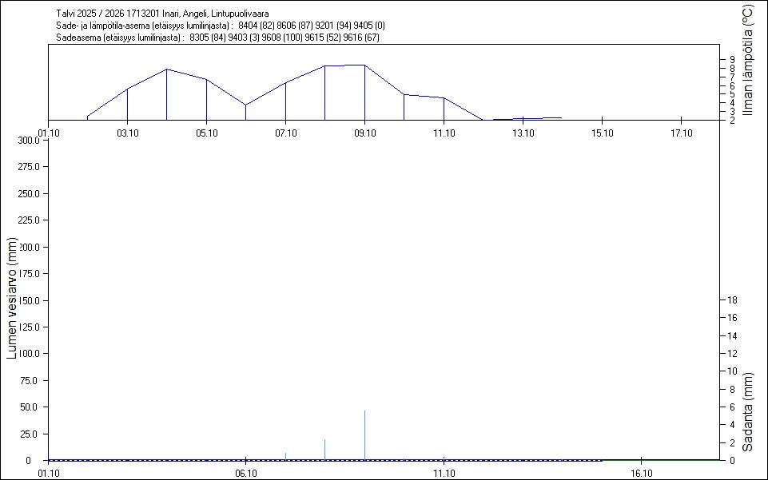Click the small precipitation bar at 07.10
The height and width of the screenshot is (480, 768).
pos(285,456)
